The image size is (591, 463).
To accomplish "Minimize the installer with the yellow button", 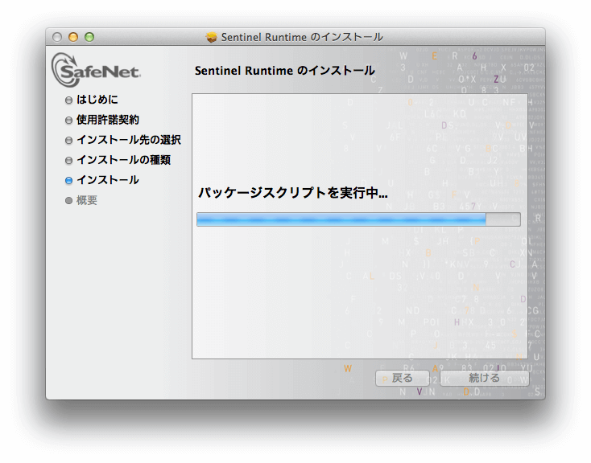I will pos(73,37).
